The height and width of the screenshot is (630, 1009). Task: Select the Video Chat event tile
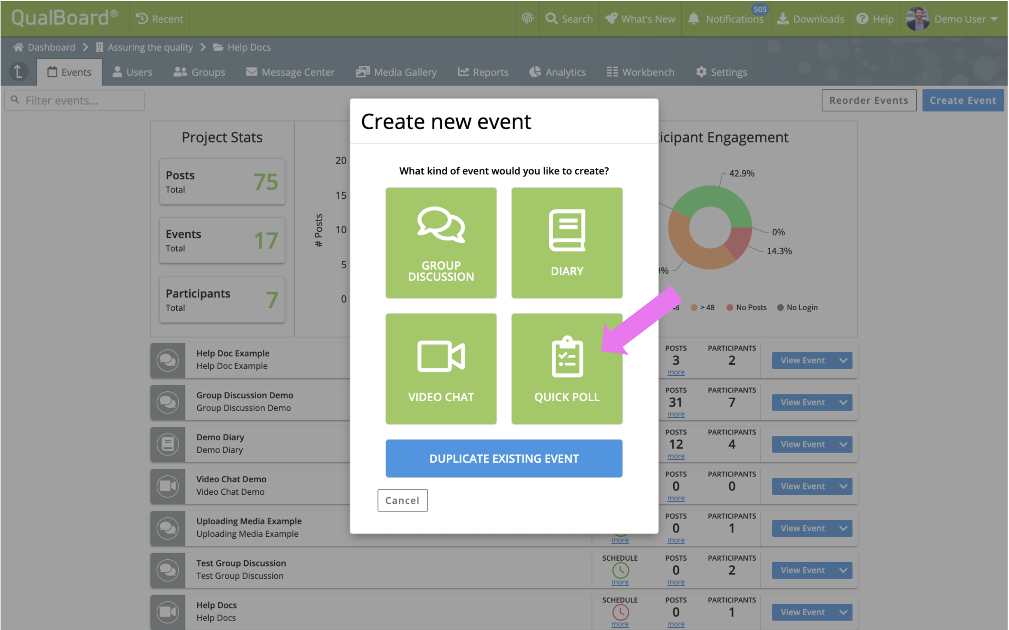coord(440,369)
